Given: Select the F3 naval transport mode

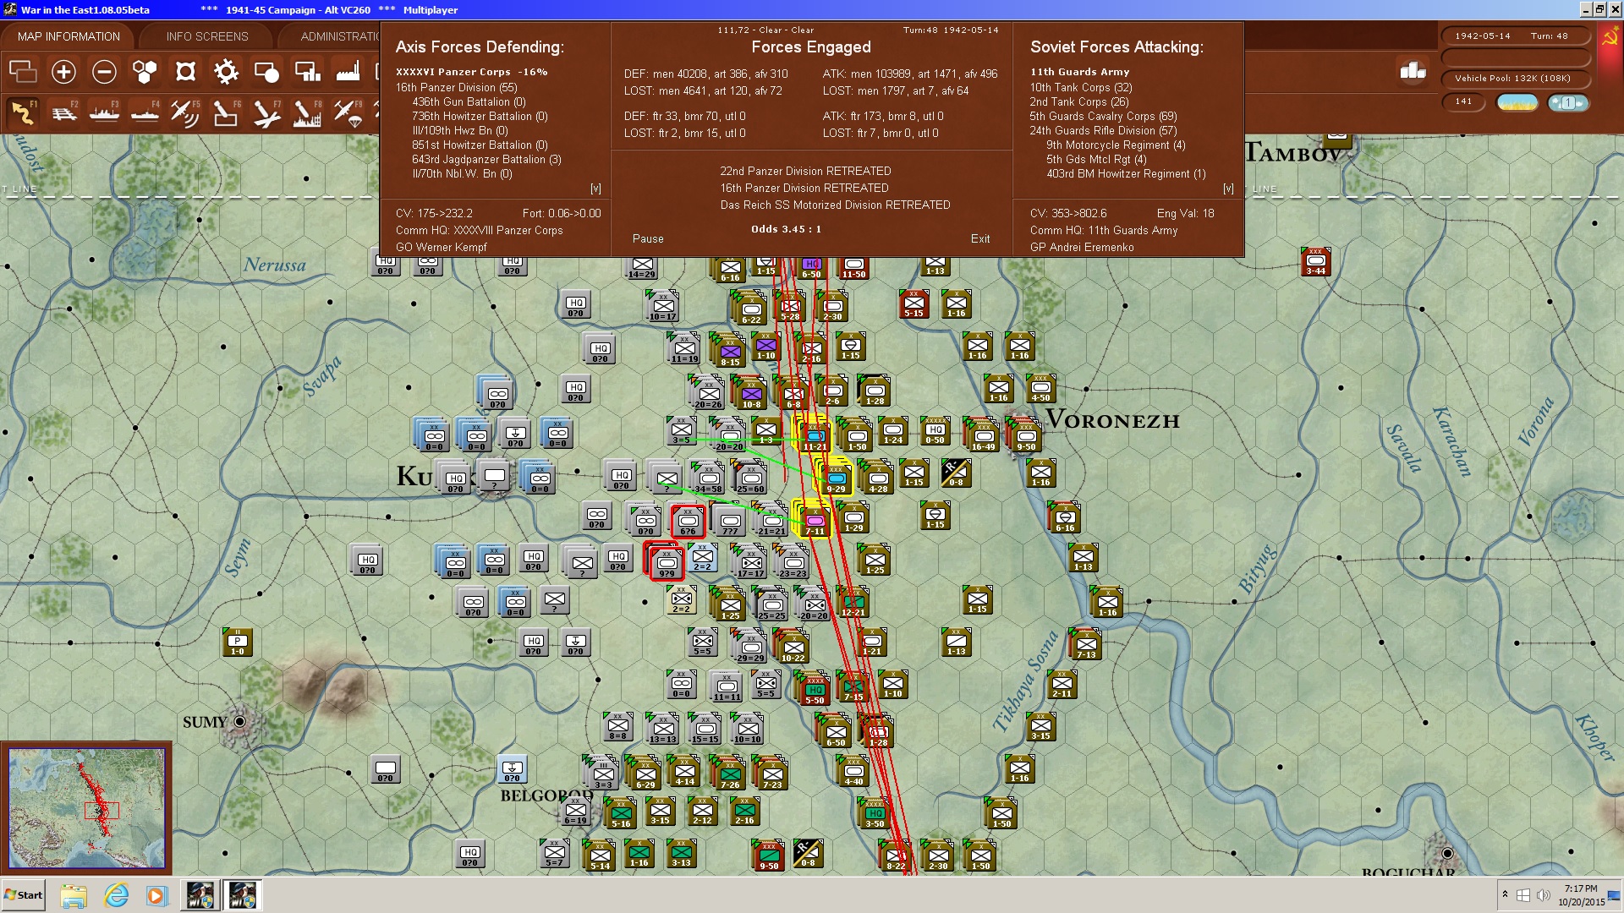Looking at the screenshot, I should 104,112.
